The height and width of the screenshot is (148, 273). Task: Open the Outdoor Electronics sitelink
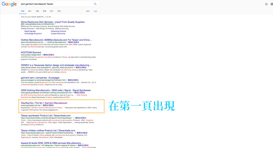58,33
